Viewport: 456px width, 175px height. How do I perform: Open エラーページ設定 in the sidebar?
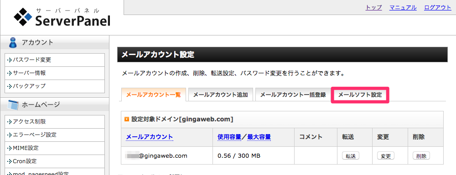point(55,135)
